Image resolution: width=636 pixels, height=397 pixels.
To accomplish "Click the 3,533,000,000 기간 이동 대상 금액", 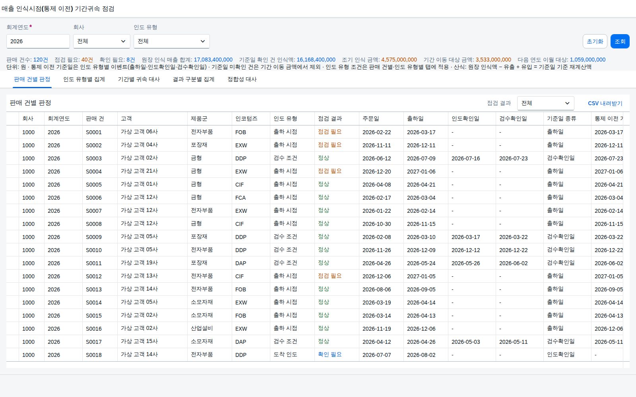I will click(x=493, y=60).
